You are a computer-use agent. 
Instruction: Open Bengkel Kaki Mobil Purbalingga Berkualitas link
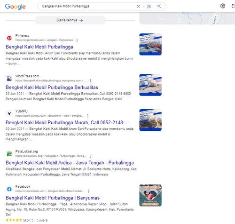tap(52, 88)
